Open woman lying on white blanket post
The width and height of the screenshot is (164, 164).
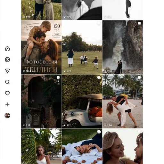click(82, 146)
